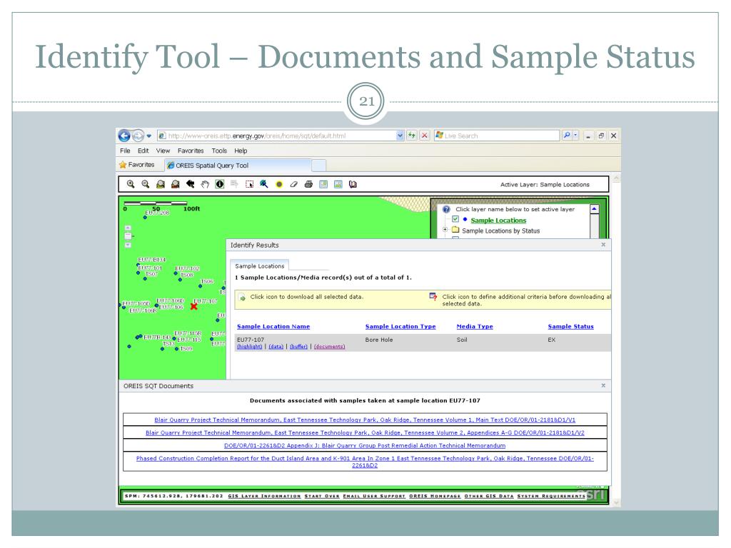Click the documents link for EU77-107

tap(329, 347)
